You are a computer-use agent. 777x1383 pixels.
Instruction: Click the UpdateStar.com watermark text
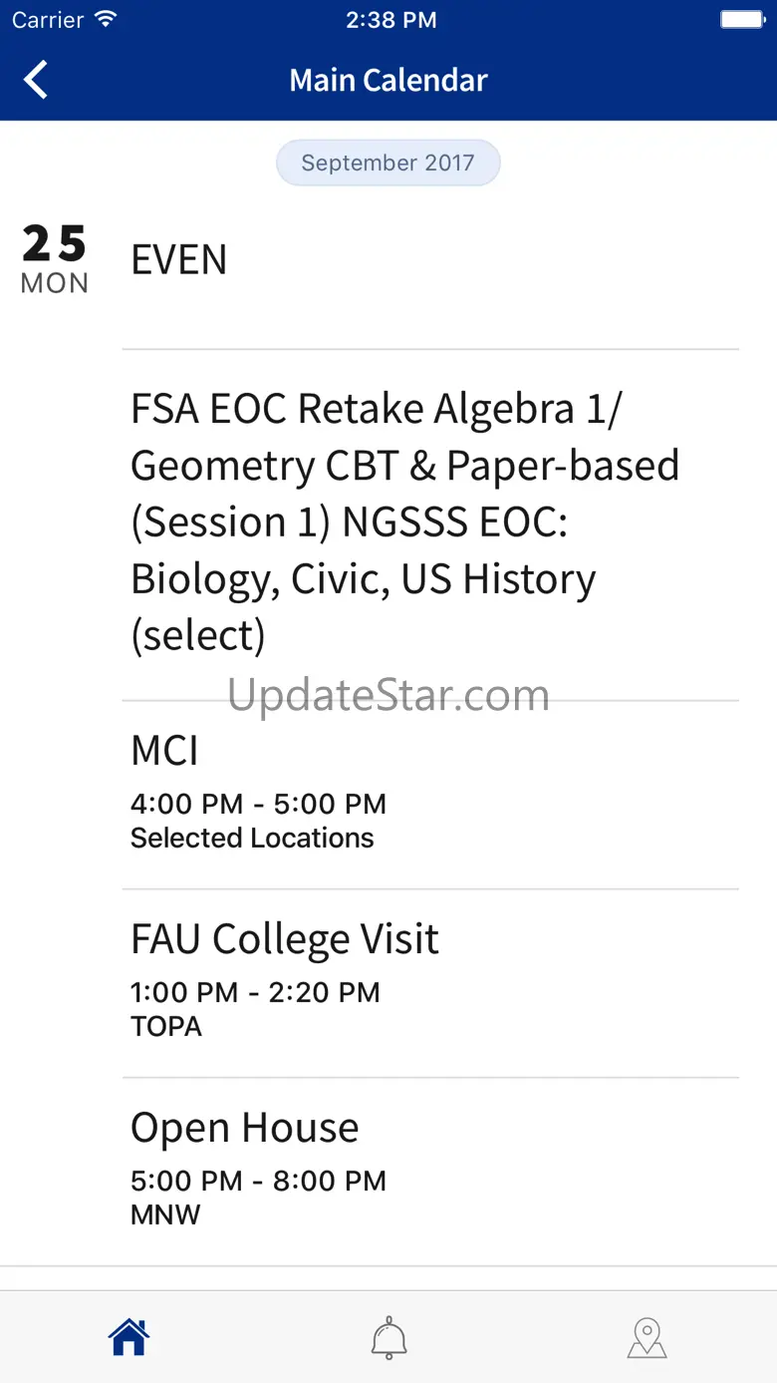(x=388, y=695)
